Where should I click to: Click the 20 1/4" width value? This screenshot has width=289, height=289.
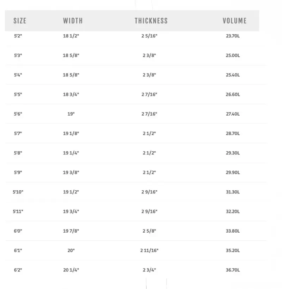[71, 270]
